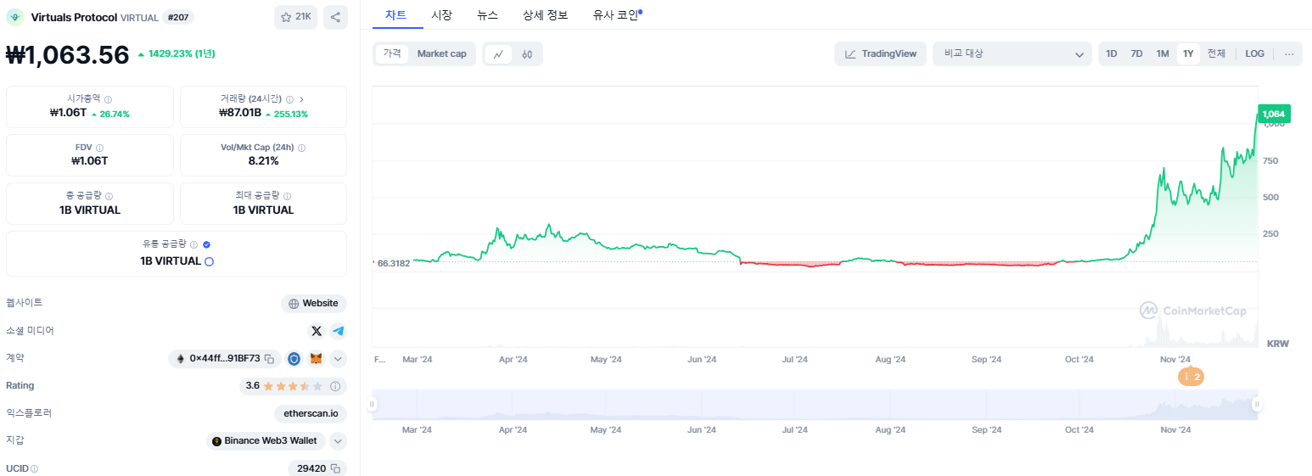Expand more wallets chevron
Viewport: 1312px width, 476px height.
[x=338, y=441]
